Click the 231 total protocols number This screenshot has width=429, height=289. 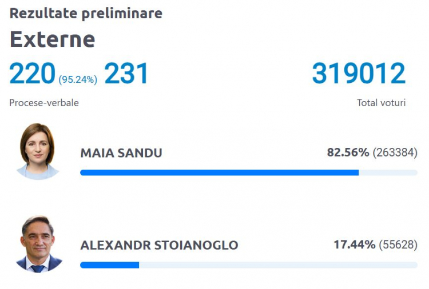(x=126, y=73)
